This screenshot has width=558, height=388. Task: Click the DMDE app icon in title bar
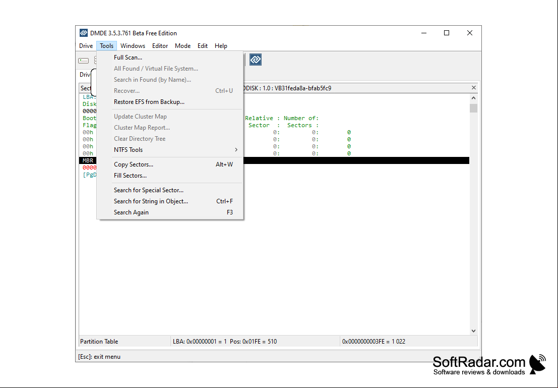pos(83,33)
